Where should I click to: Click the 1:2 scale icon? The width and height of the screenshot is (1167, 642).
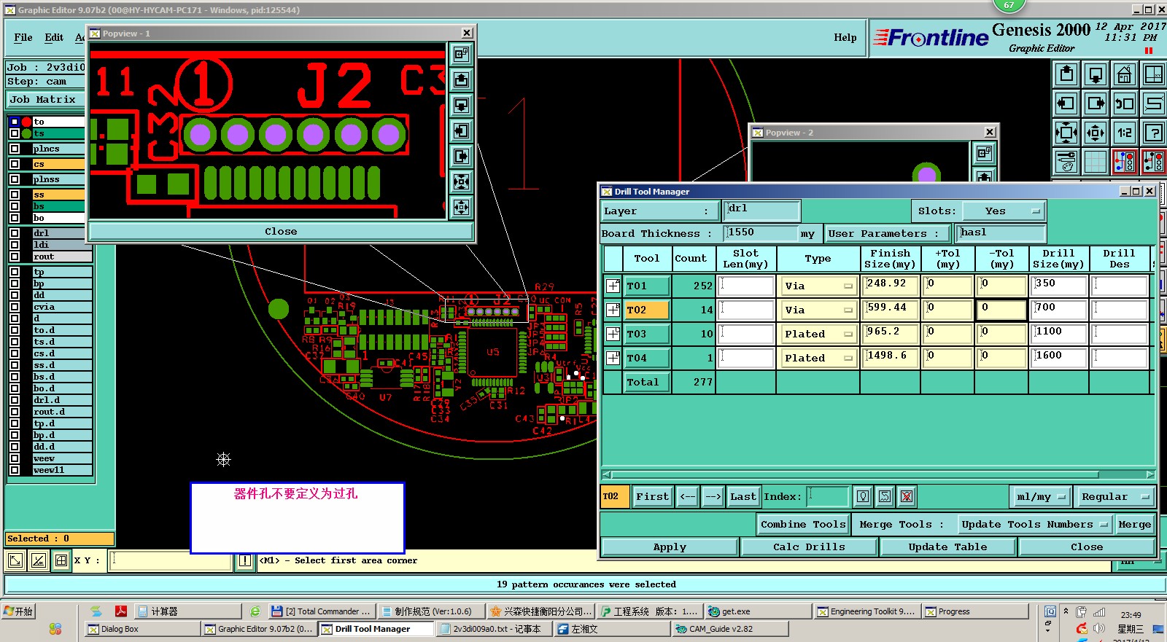1125,133
